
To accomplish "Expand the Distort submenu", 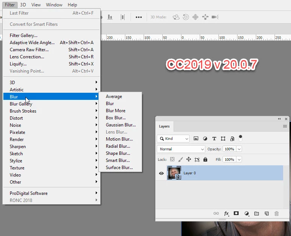I will coord(51,118).
